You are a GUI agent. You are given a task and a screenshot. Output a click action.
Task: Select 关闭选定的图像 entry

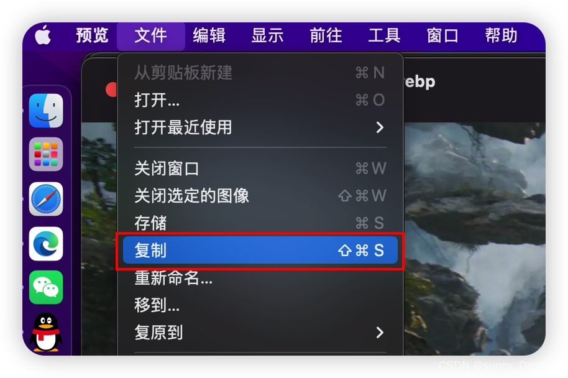pos(260,196)
